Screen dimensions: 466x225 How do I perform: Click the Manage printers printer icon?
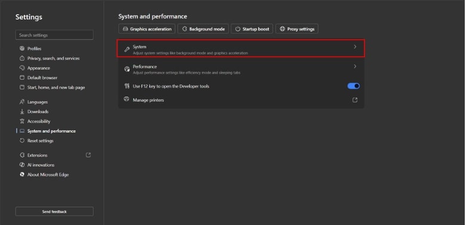[126, 99]
